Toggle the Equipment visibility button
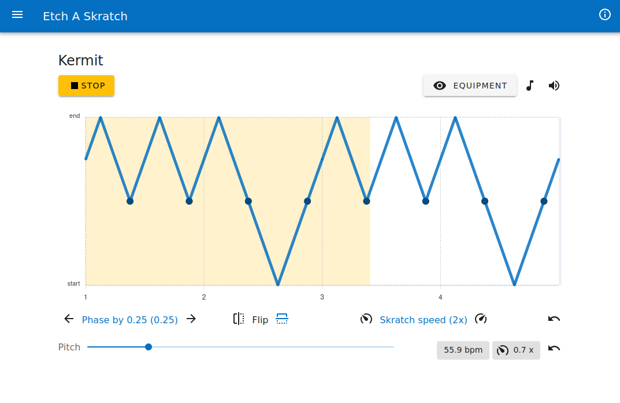This screenshot has width=620, height=403. 470,86
